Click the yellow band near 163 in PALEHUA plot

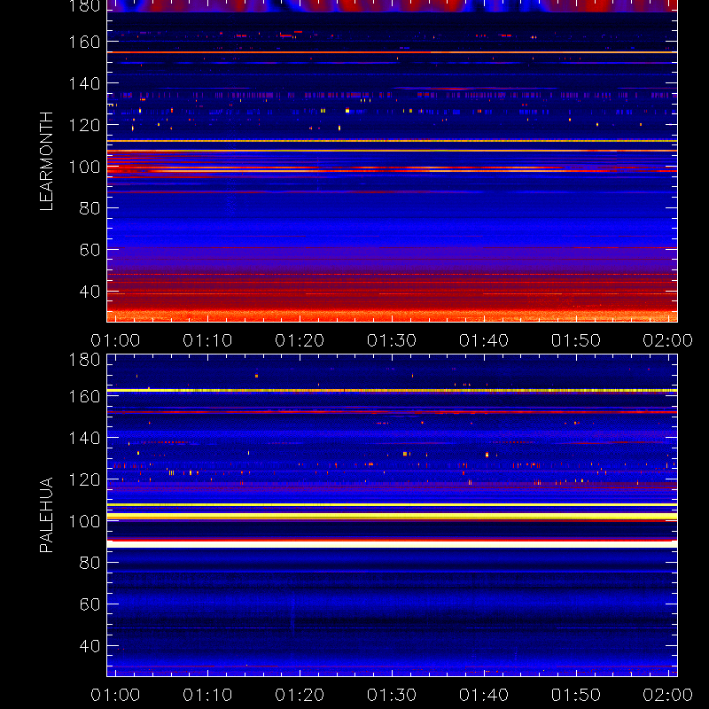coord(392,390)
